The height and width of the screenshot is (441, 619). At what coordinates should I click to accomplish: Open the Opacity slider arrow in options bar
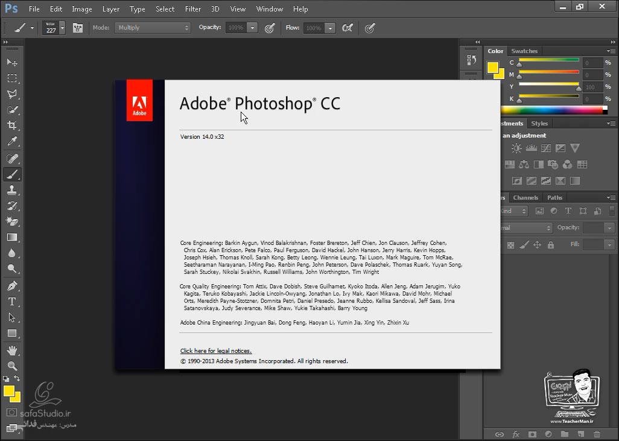[252, 28]
